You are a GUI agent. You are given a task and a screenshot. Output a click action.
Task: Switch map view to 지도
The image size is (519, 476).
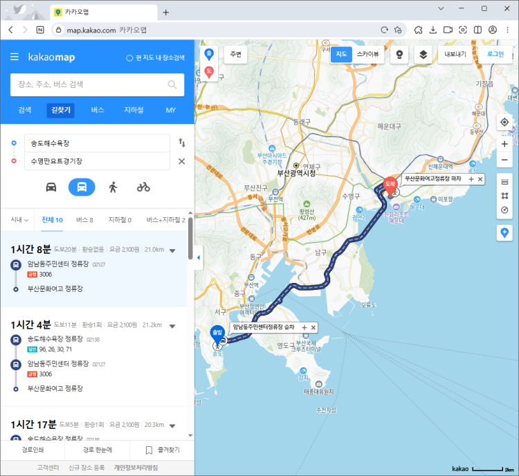[x=341, y=54]
